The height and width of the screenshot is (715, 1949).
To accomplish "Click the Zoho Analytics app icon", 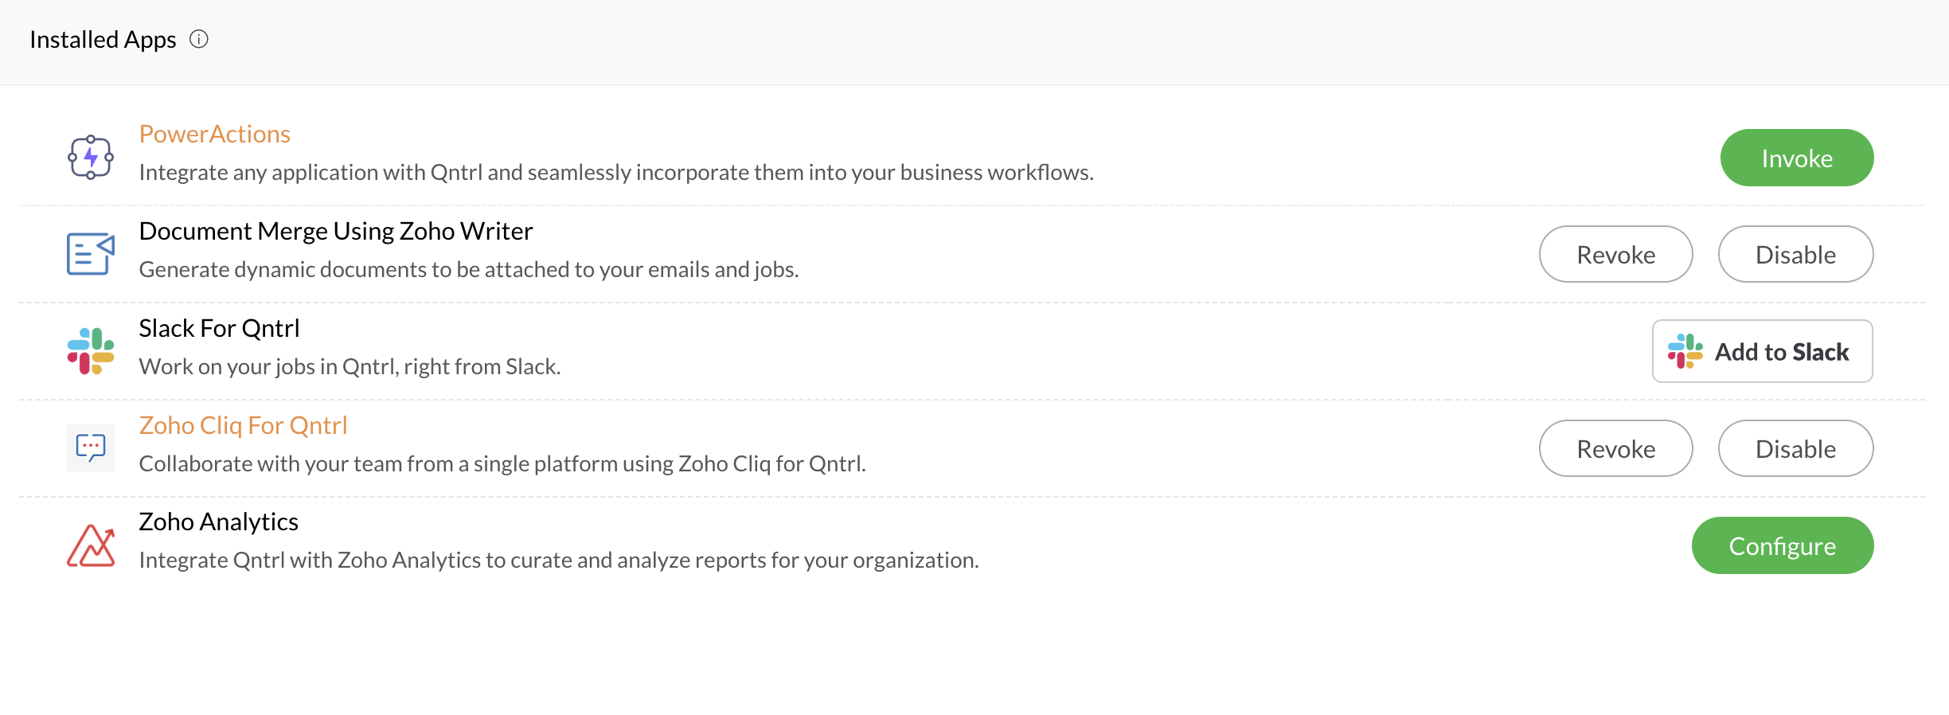I will tap(91, 545).
